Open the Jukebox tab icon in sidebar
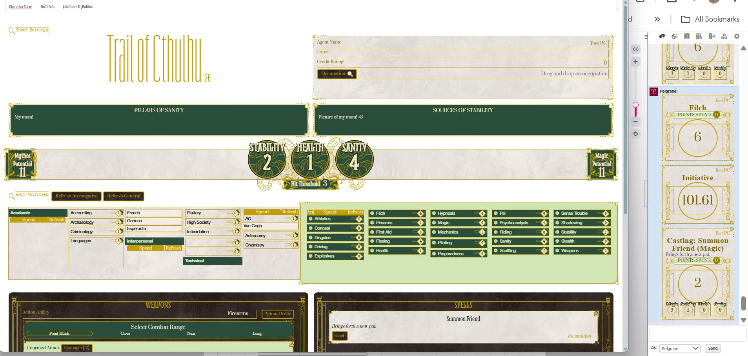Viewport: 748px width, 356px height. pos(712,37)
